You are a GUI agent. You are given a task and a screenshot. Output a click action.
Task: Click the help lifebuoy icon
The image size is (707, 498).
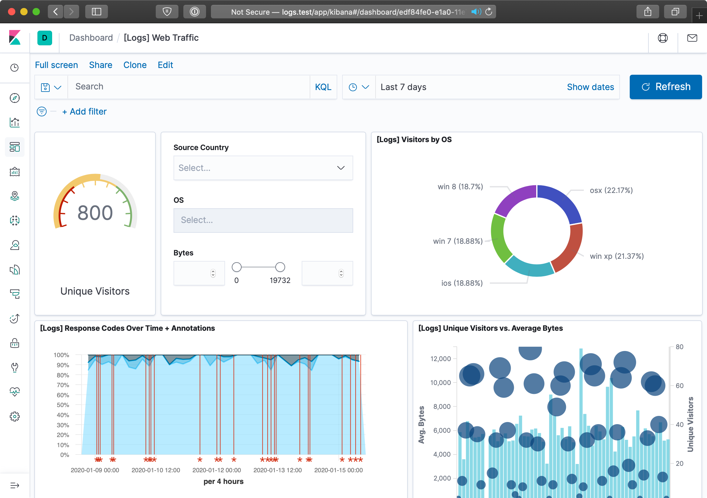pyautogui.click(x=663, y=38)
